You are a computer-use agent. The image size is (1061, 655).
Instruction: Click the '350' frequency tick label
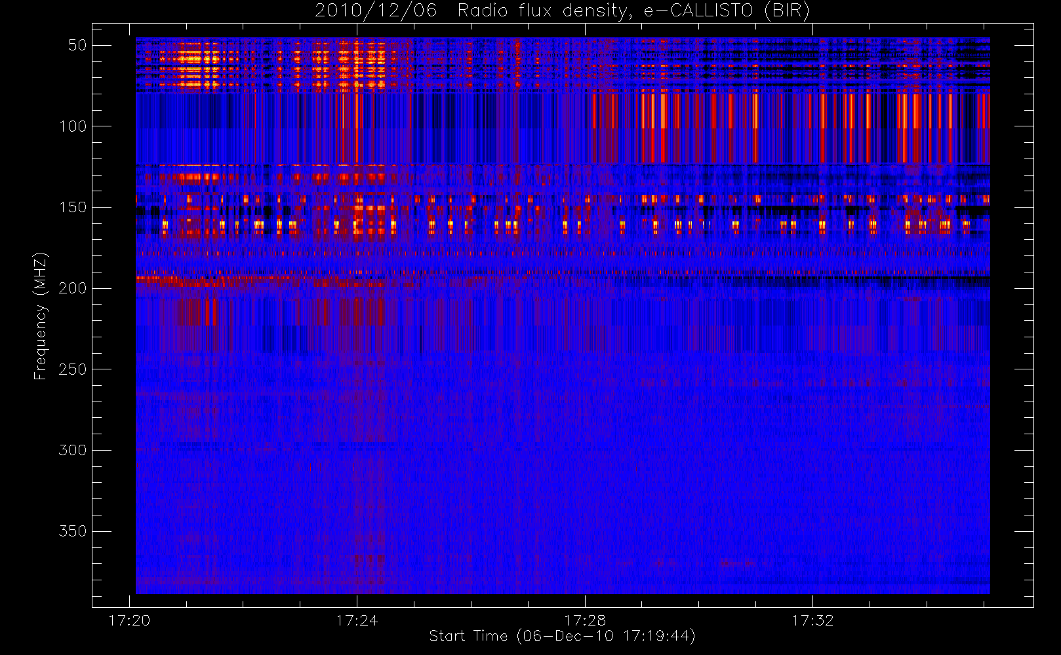coord(73,531)
